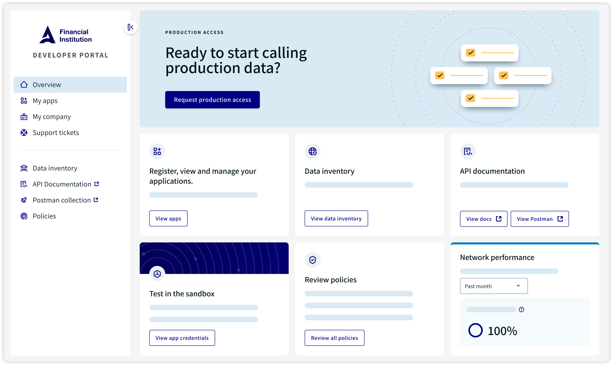Click the Policies globe icon in sidebar
Screen dimensions: 613x367
point(24,216)
